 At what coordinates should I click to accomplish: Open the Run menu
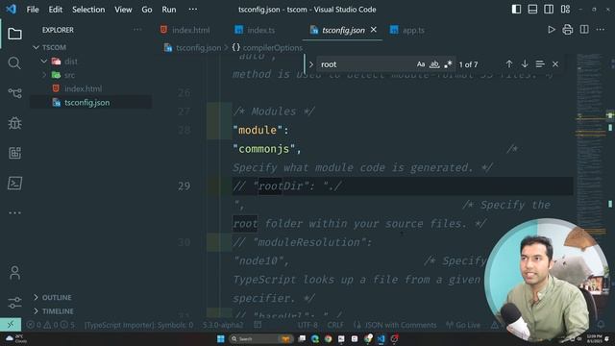tap(169, 10)
